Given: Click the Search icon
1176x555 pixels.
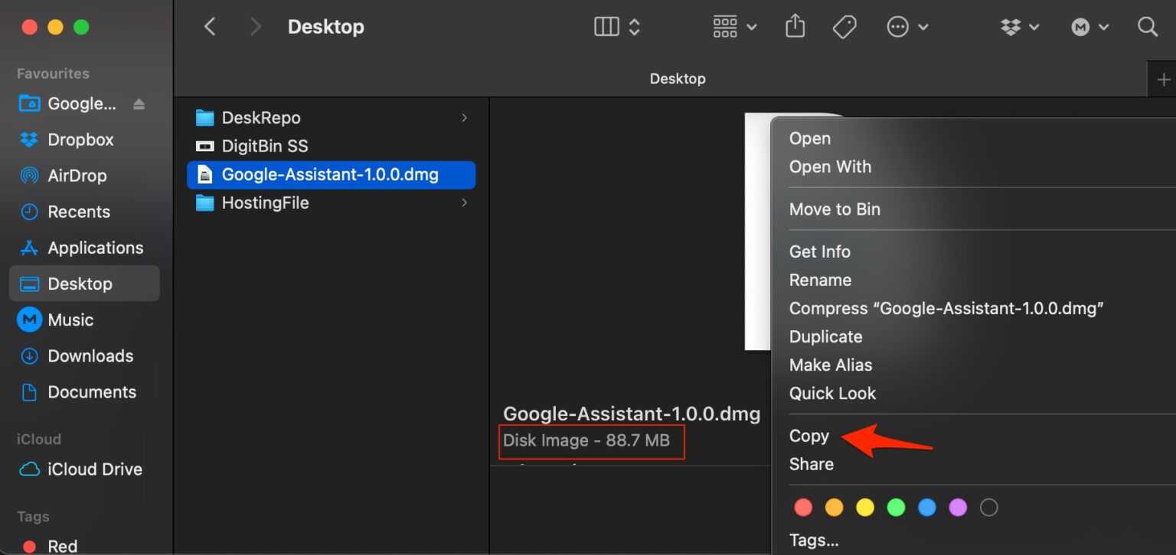Looking at the screenshot, I should 1147,27.
